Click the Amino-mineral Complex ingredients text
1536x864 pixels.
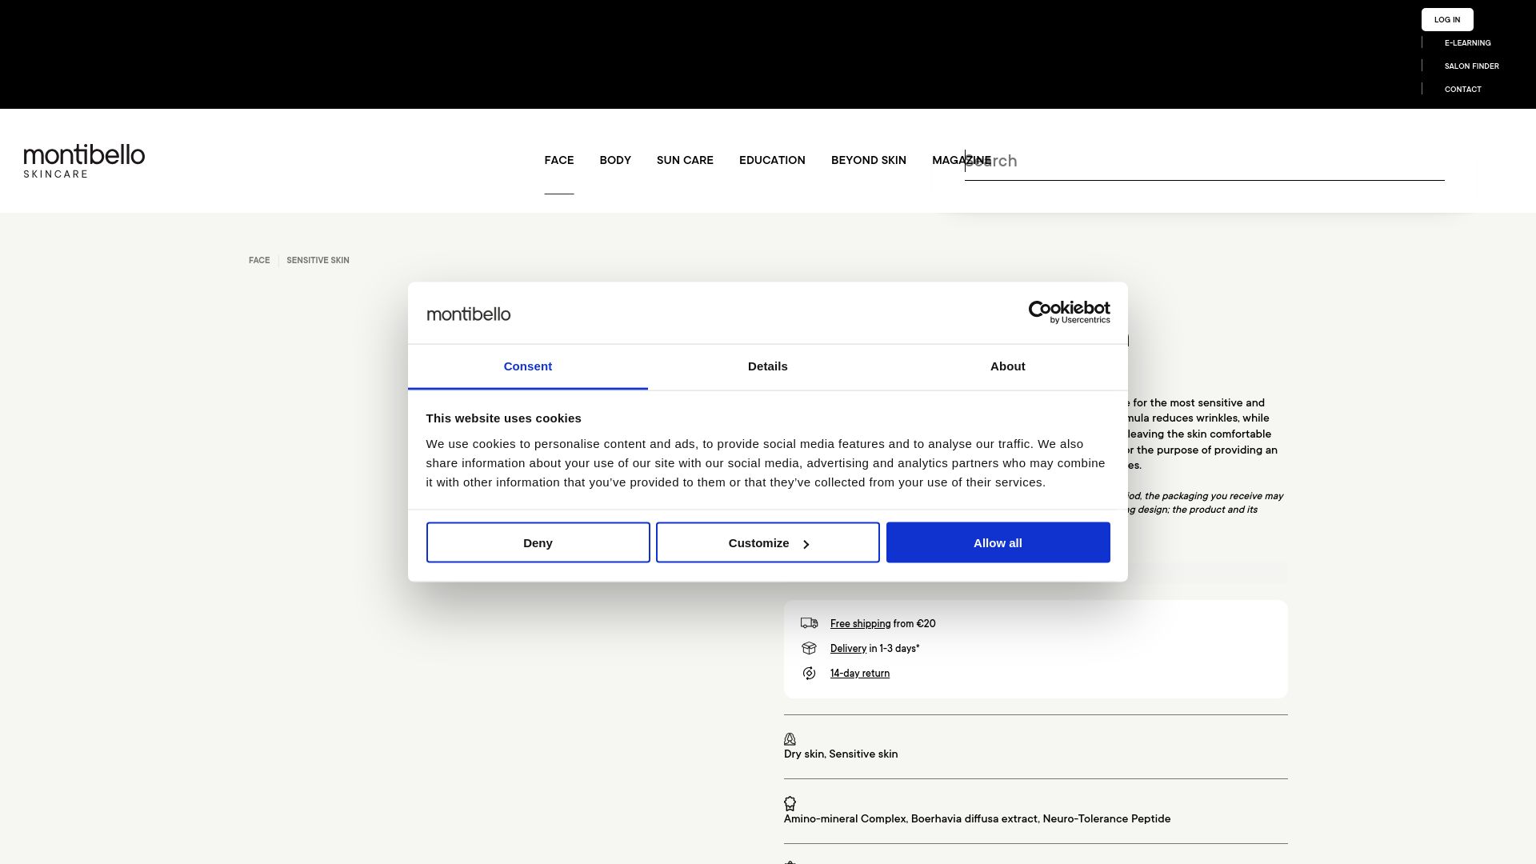coord(977,819)
